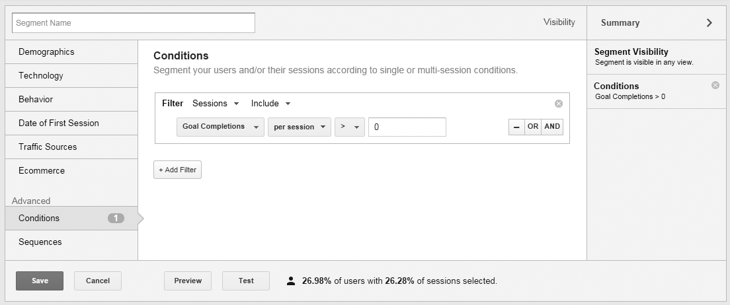Focus the Segment Name text box
The height and width of the screenshot is (305, 730).
click(133, 22)
